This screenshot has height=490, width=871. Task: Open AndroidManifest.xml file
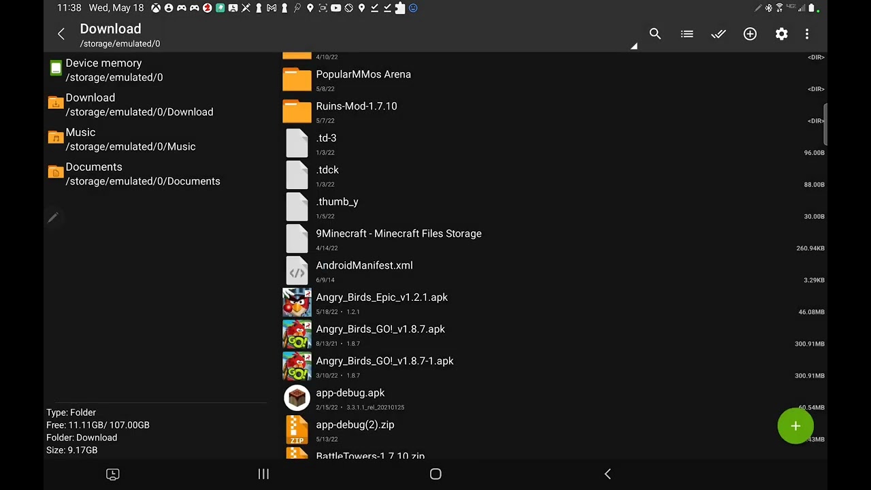553,272
